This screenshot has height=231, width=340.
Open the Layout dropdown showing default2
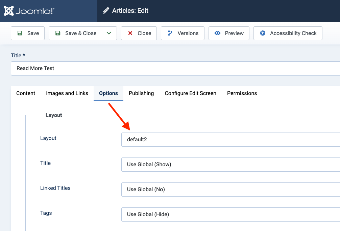click(x=230, y=140)
